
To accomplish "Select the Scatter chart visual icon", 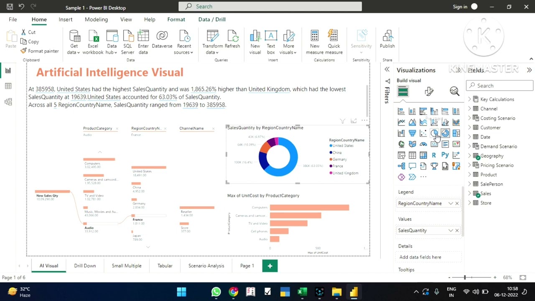I will (x=423, y=133).
